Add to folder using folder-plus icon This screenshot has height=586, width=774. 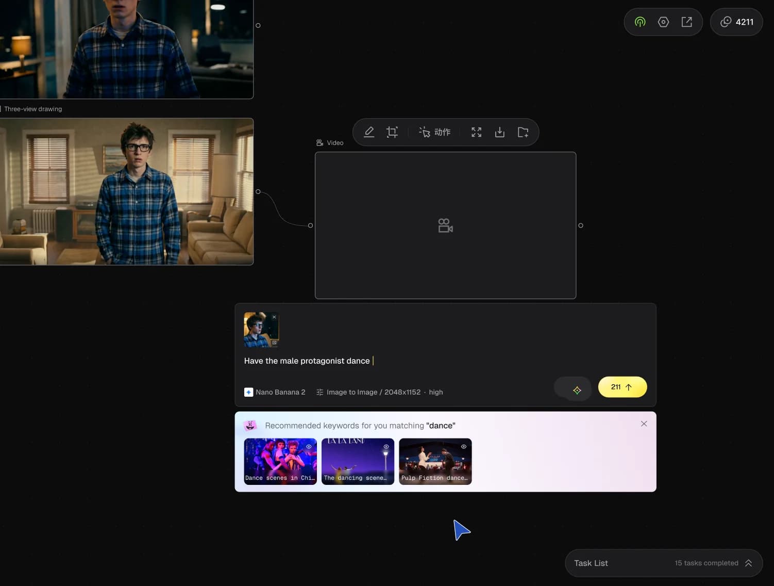pos(523,132)
